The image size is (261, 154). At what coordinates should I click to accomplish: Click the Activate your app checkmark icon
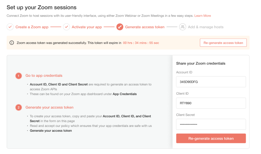point(66,27)
